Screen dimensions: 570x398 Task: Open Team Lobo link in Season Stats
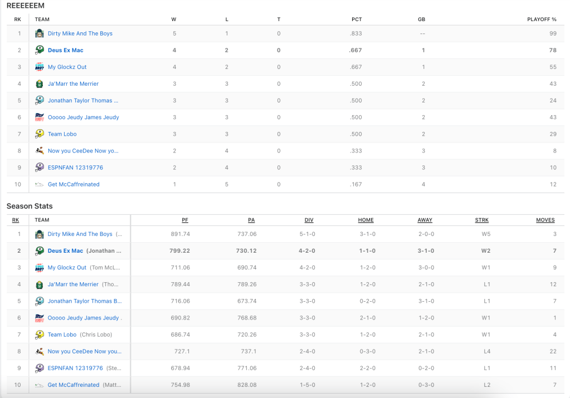62,335
